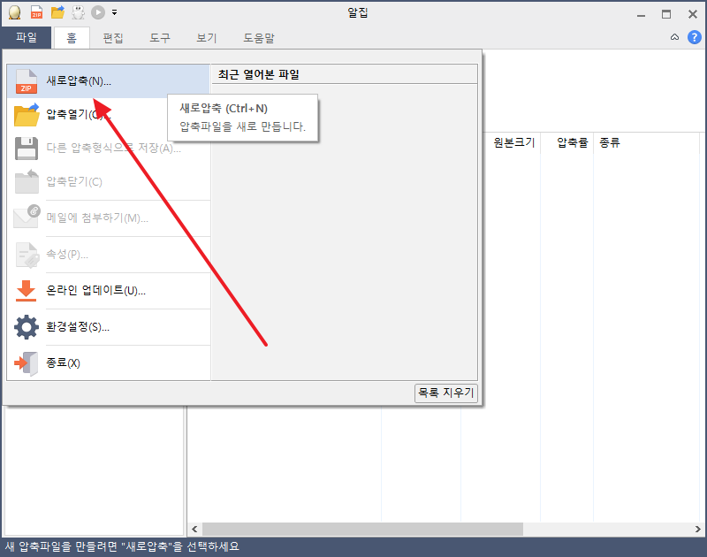707x557 pixels.
Task: Click the ALZip egg icon in title bar
Action: pos(15,12)
